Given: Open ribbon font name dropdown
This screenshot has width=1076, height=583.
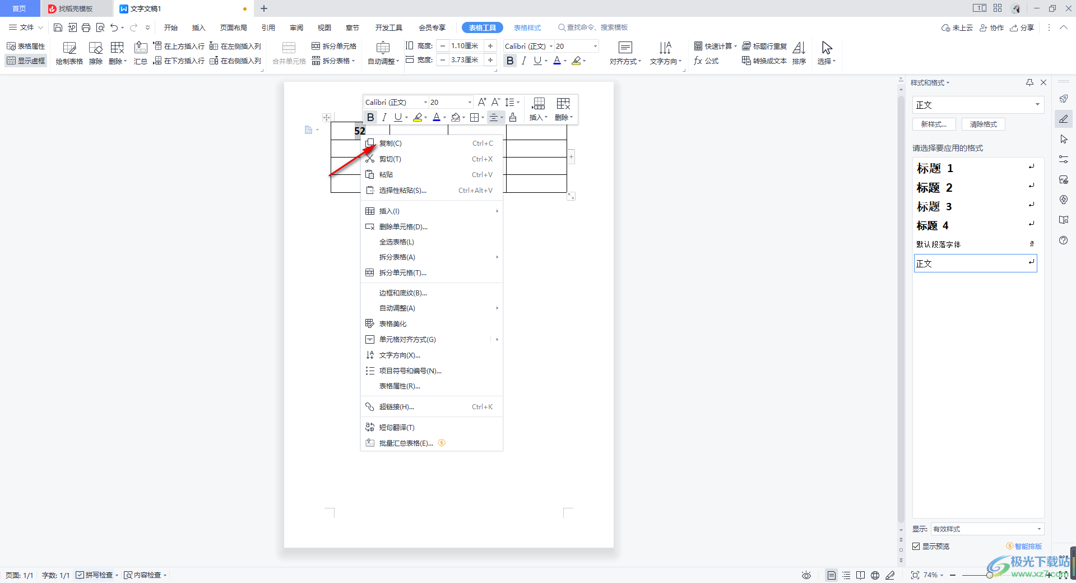Looking at the screenshot, I should click(551, 46).
